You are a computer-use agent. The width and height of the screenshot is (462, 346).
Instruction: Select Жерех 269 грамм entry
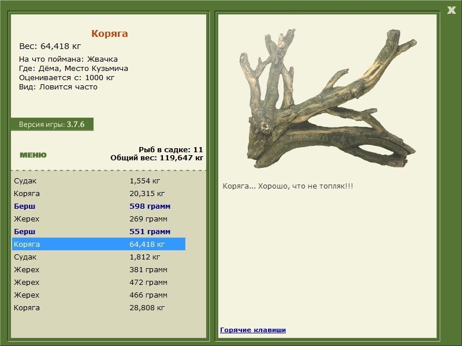[x=99, y=219]
